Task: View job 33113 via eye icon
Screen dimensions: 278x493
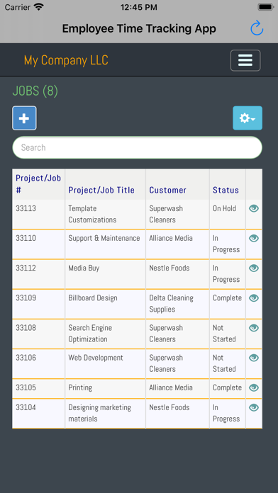Action: pos(254,208)
